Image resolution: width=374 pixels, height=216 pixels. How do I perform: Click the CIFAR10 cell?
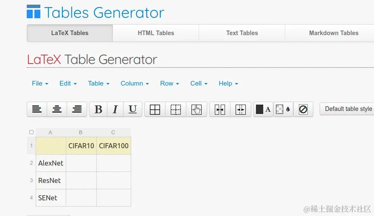81,146
